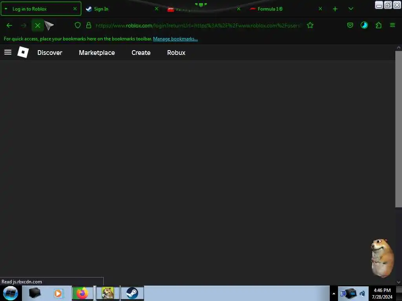Open the Roblox hamburger side menu
The image size is (402, 301).
(x=8, y=53)
